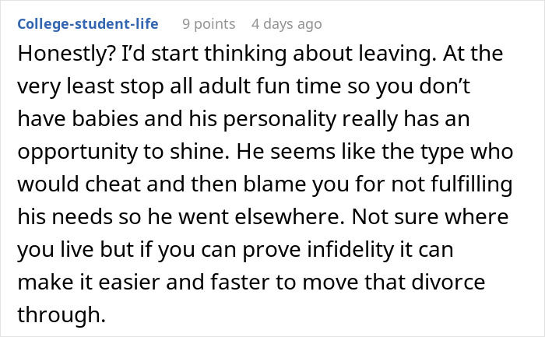This screenshot has height=337, width=545.
Task: Click the 9 points score label
Action: 209,24
